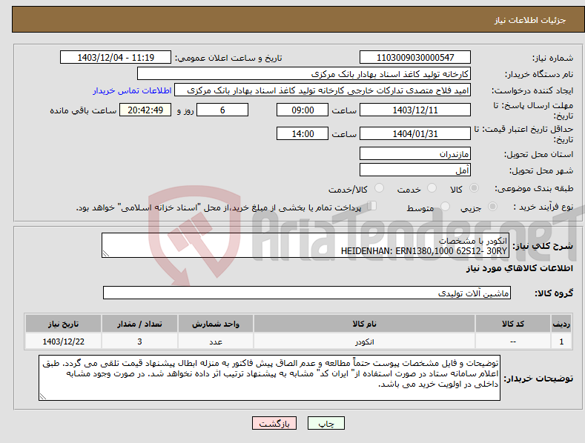
Task: Click the گروه کالا label
Action: point(554,293)
